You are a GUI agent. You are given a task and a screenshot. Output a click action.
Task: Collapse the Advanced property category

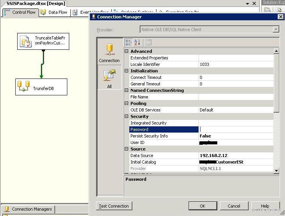point(127,51)
